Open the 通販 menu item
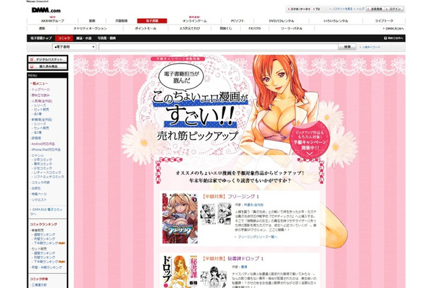433x288 pixels. [42, 28]
